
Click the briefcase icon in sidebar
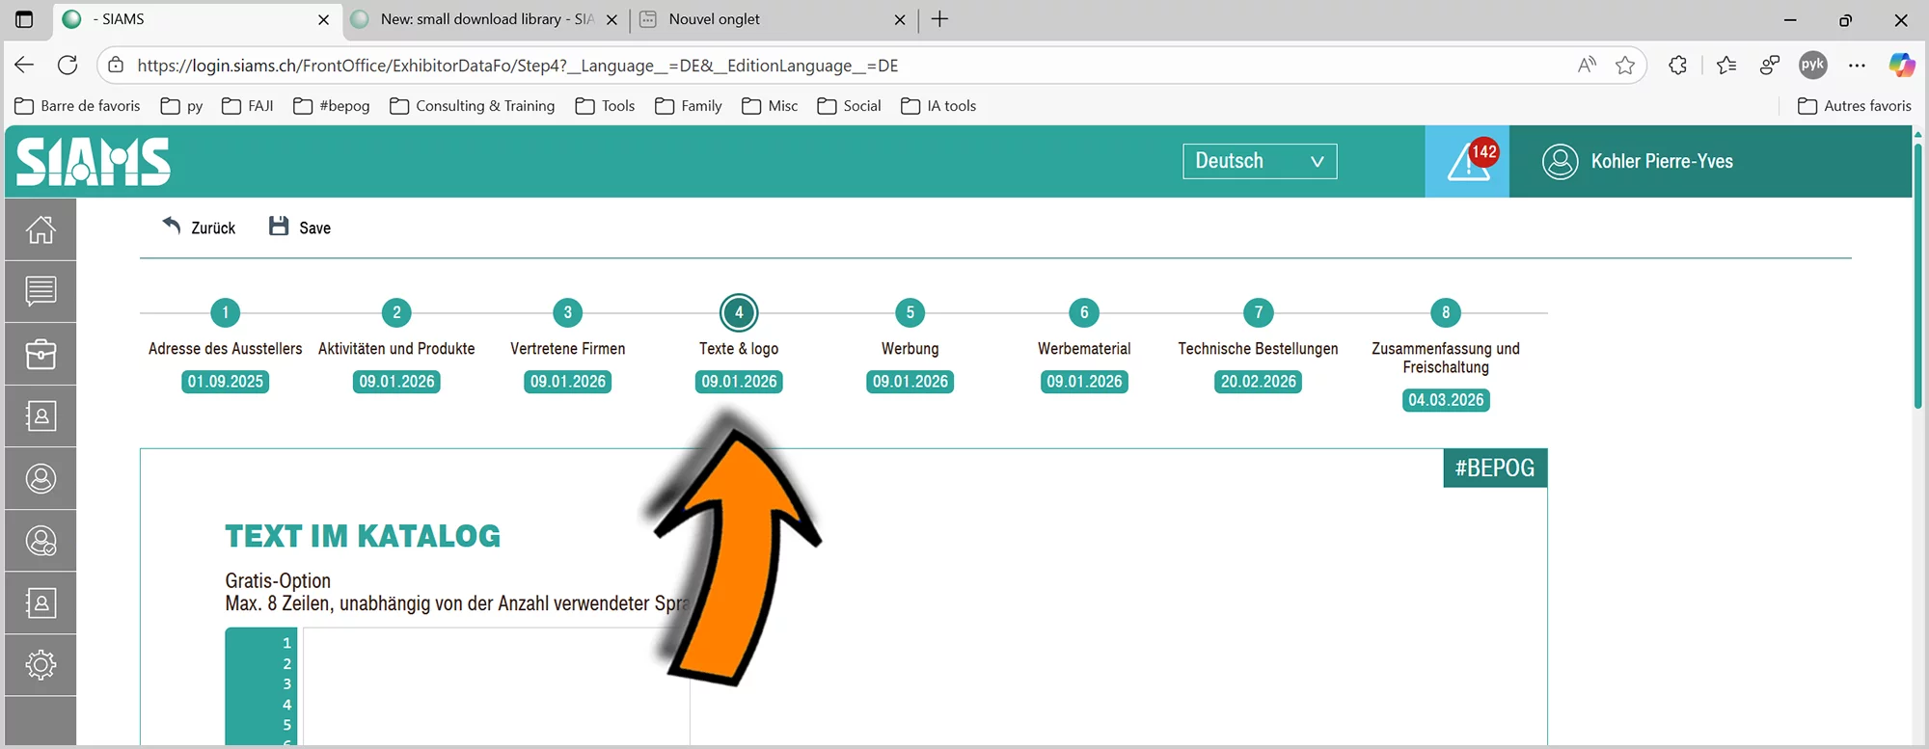(41, 354)
